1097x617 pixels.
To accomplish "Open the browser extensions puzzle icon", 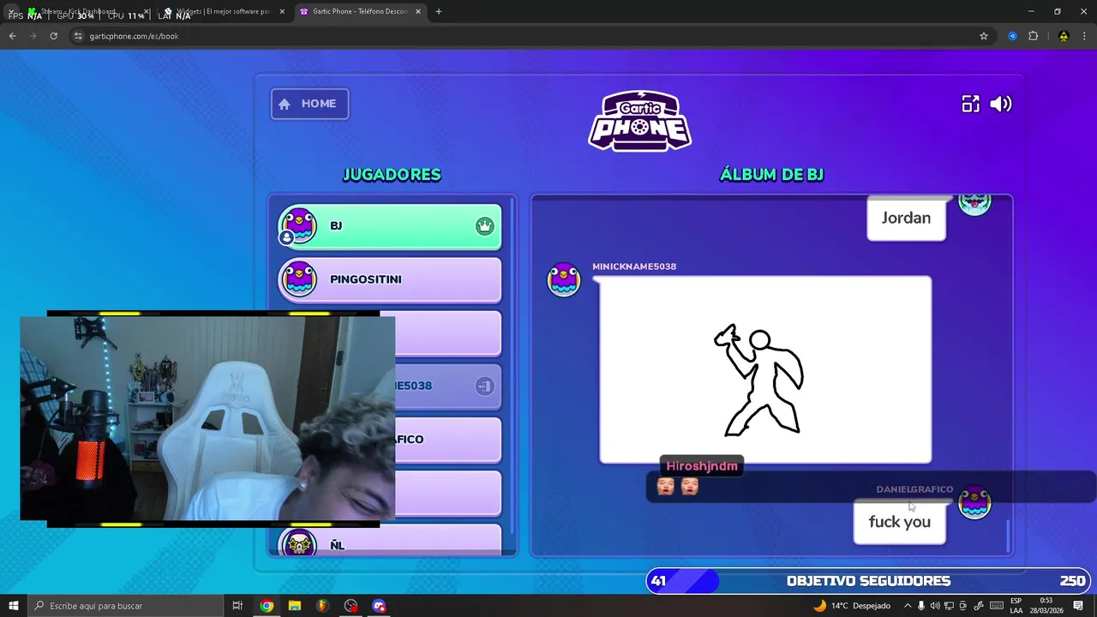I will click(1033, 36).
